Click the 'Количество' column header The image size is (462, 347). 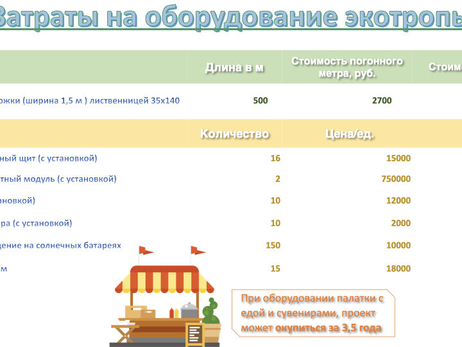(x=234, y=134)
